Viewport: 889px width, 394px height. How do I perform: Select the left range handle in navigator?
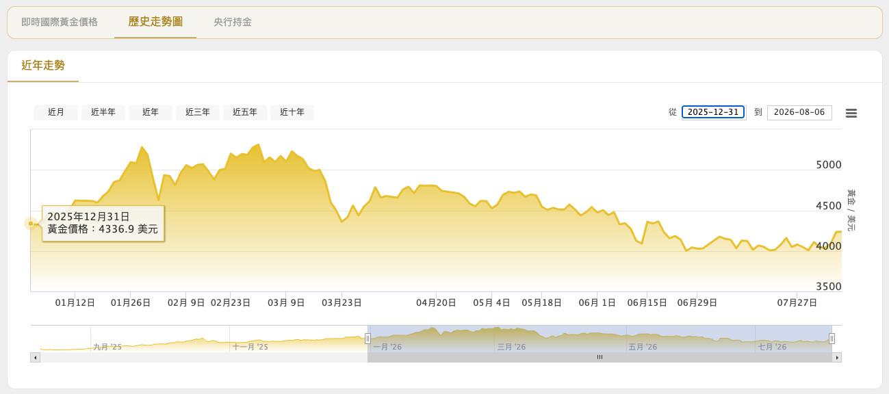click(368, 338)
